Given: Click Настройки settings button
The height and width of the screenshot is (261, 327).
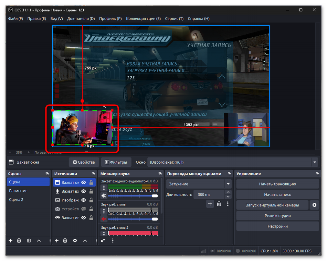Looking at the screenshot, I should [x=277, y=226].
